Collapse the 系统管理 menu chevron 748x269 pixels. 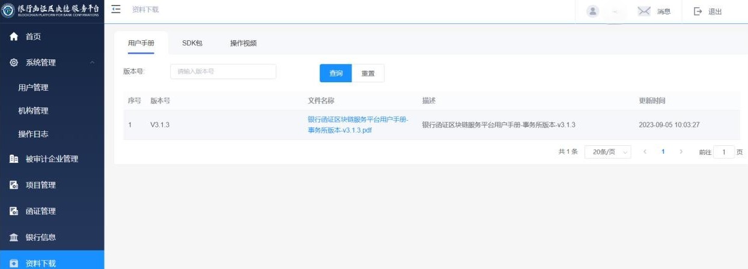click(92, 62)
